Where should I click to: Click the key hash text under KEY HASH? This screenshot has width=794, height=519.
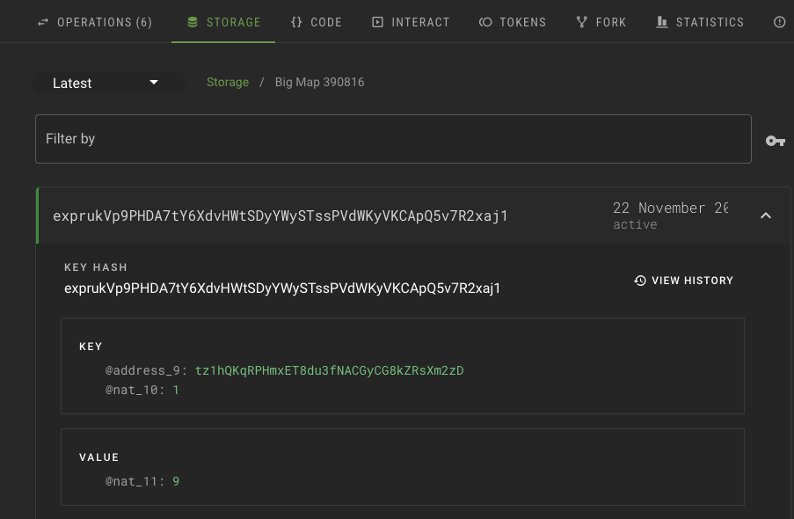tap(282, 289)
